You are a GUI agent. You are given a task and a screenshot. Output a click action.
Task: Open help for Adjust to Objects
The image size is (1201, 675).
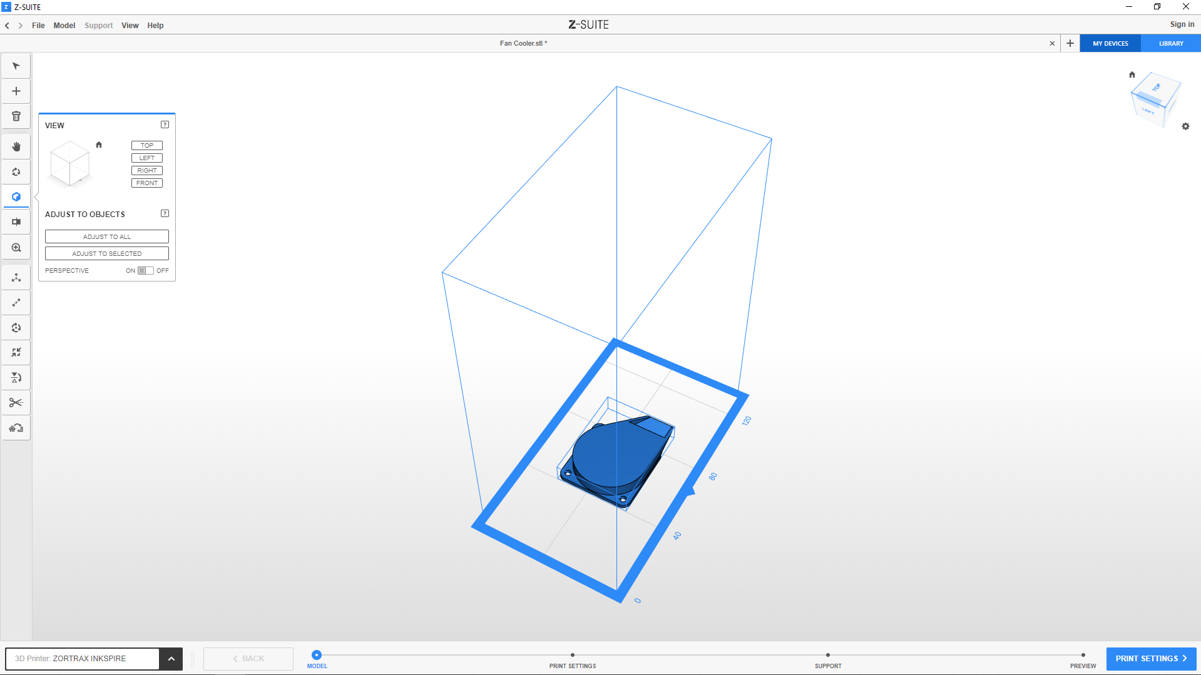(165, 214)
